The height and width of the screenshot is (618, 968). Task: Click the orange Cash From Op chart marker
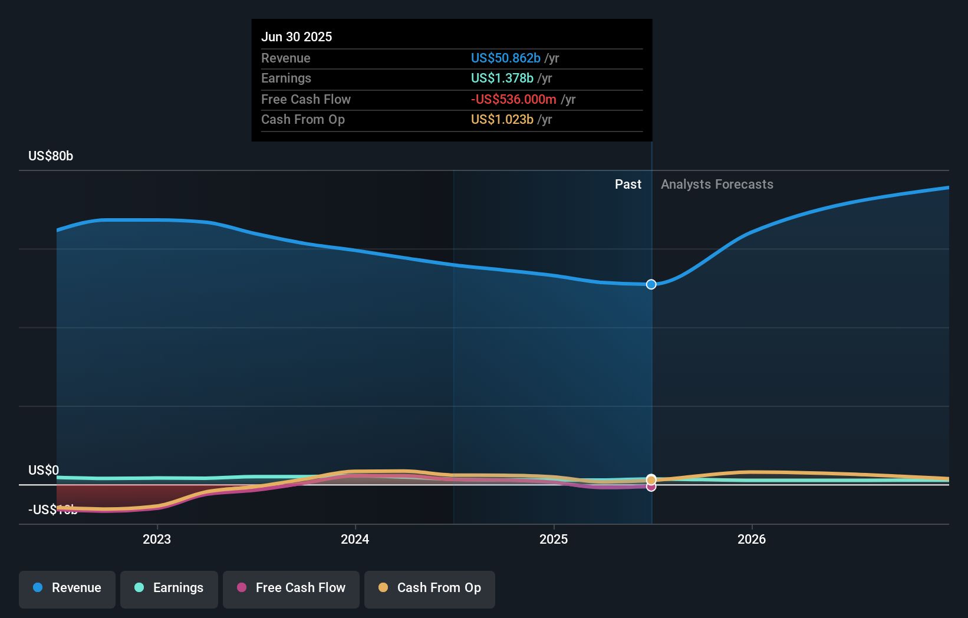[x=651, y=479]
